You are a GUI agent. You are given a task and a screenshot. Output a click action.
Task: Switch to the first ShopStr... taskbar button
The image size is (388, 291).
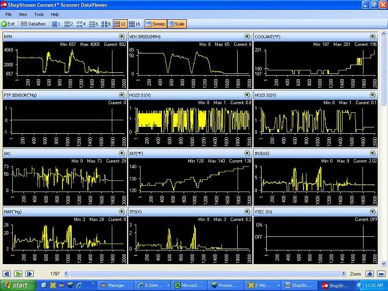[x=298, y=285]
